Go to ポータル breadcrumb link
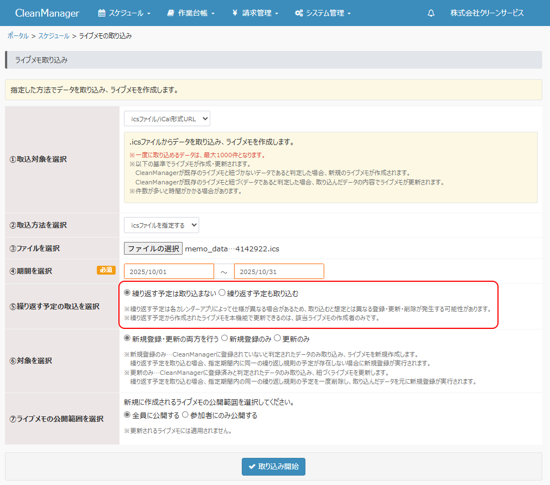Image resolution: width=550 pixels, height=485 pixels. click(x=18, y=36)
